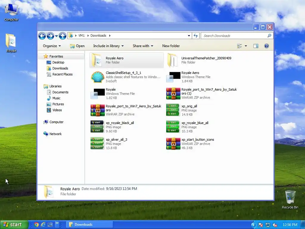Image resolution: width=305 pixels, height=229 pixels.
Task: Select the 1.82 KB Royale theme file size text
Action: 111,98
